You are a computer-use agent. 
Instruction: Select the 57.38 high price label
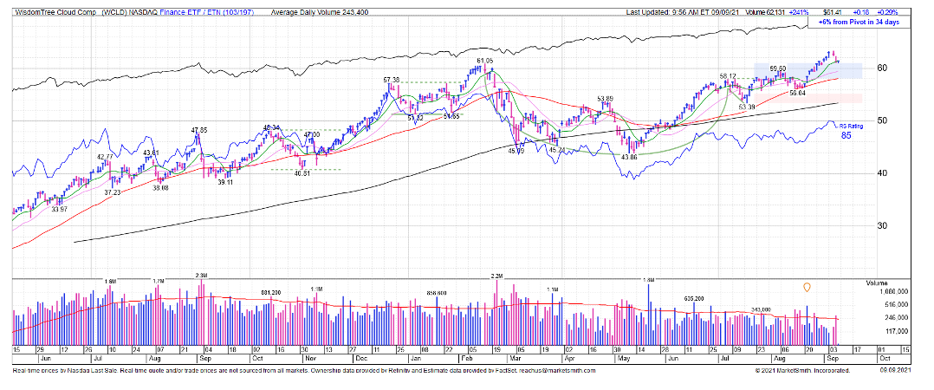point(391,80)
